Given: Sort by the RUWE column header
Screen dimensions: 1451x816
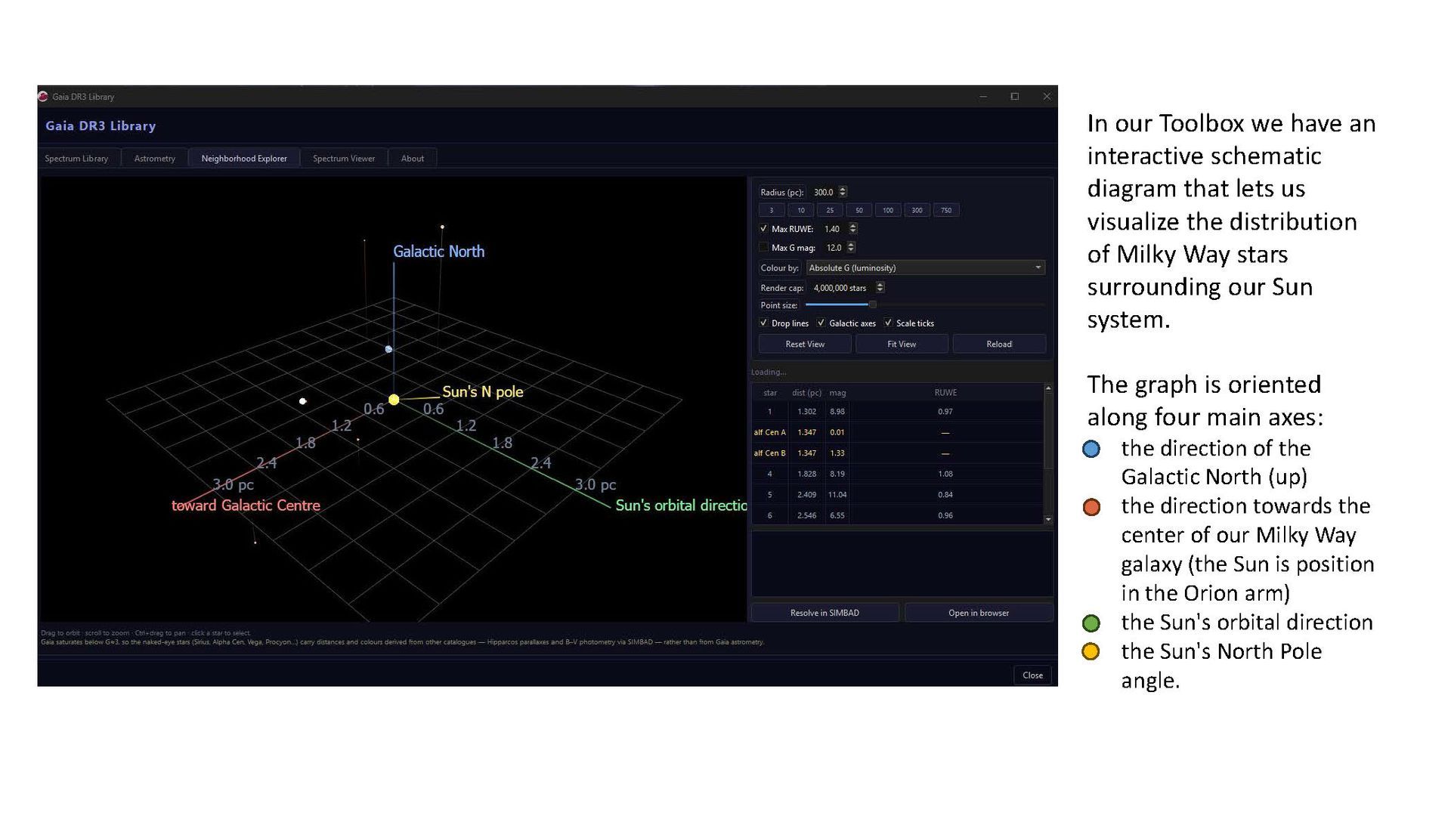Looking at the screenshot, I should click(x=945, y=393).
